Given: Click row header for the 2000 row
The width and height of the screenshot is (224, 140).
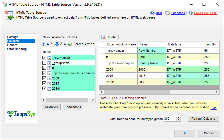Looking at the screenshot, I should coord(102,69).
